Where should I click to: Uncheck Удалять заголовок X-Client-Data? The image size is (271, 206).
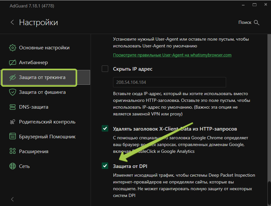pos(105,128)
